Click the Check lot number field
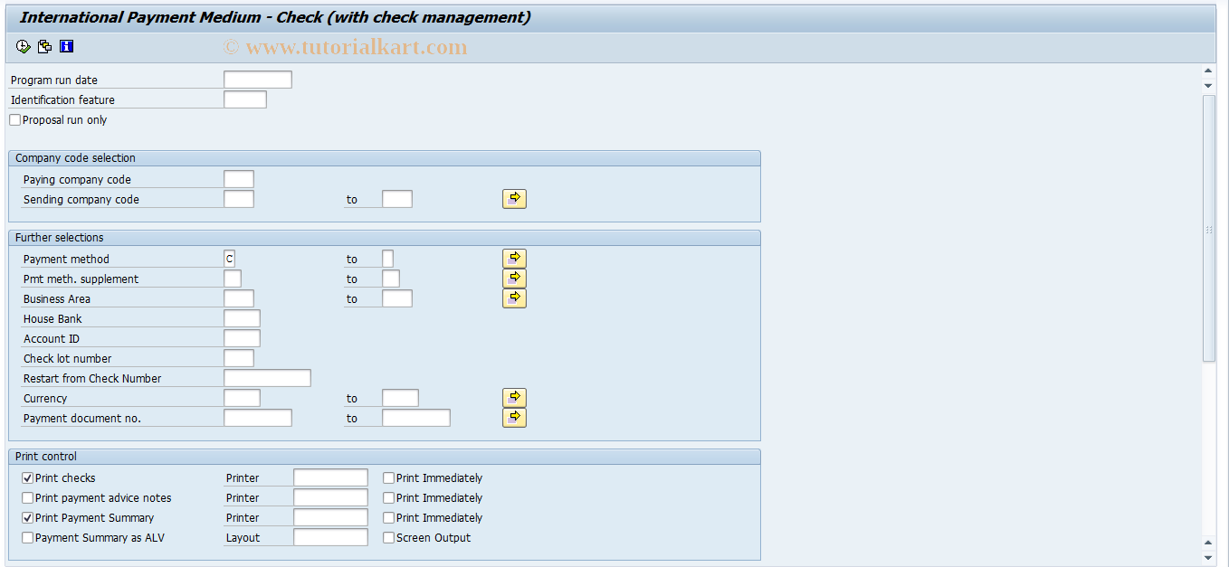 239,358
